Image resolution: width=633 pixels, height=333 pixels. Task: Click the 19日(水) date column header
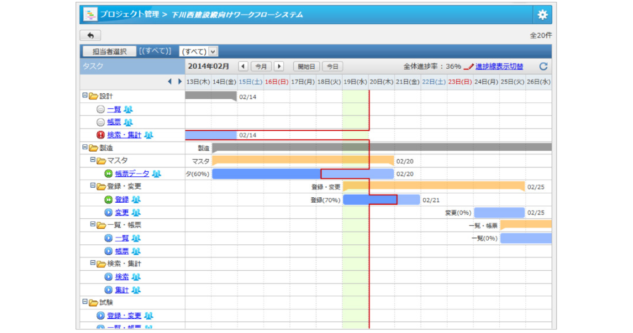[x=355, y=82]
